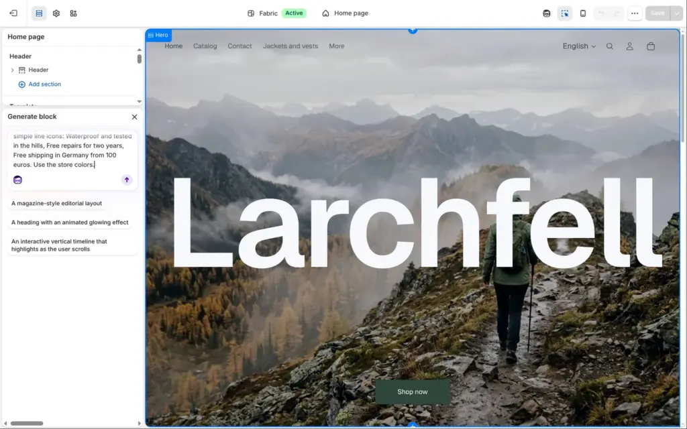Click the Hero section label tag

pyautogui.click(x=158, y=35)
